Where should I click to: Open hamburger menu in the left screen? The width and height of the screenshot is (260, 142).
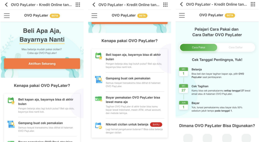tap(7, 16)
